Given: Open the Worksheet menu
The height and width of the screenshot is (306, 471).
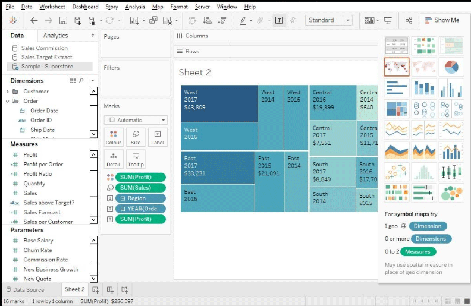Looking at the screenshot, I should tap(52, 7).
